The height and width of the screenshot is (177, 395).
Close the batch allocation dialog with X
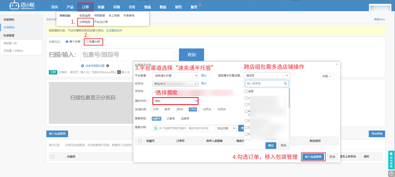[337, 64]
